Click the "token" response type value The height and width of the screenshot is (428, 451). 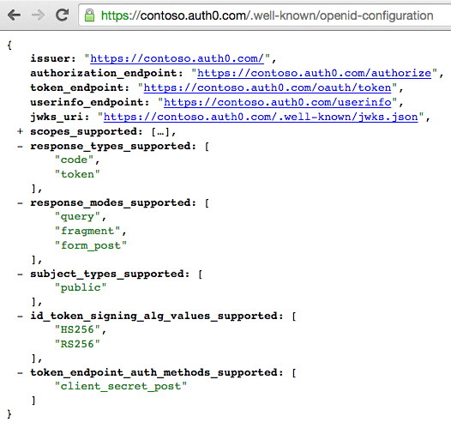(77, 174)
